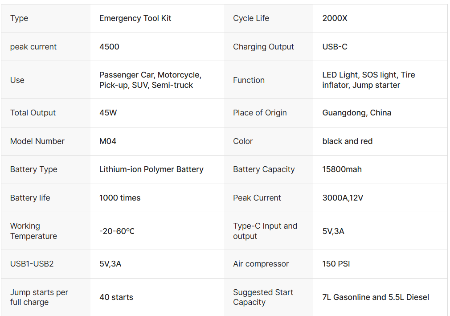Click the 'USB-C' charging output value
Image resolution: width=450 pixels, height=316 pixels.
pos(335,47)
